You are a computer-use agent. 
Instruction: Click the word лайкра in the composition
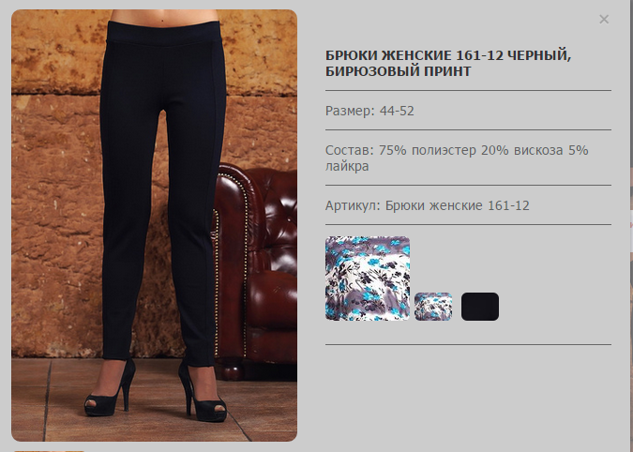347,166
